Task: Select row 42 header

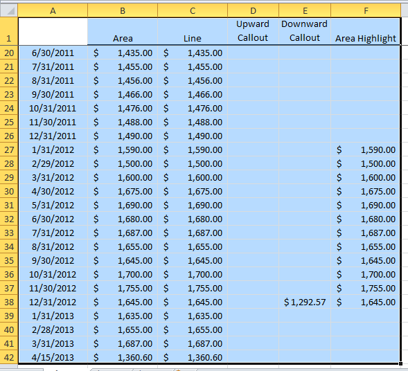Action: click(9, 357)
